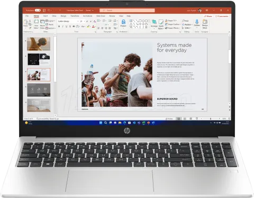Click the Undo icon
Screen dimensions: 254x198
(49, 10)
